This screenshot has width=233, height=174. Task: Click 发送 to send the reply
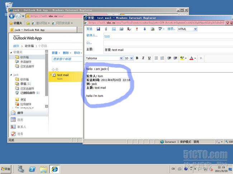pyautogui.click(x=90, y=29)
